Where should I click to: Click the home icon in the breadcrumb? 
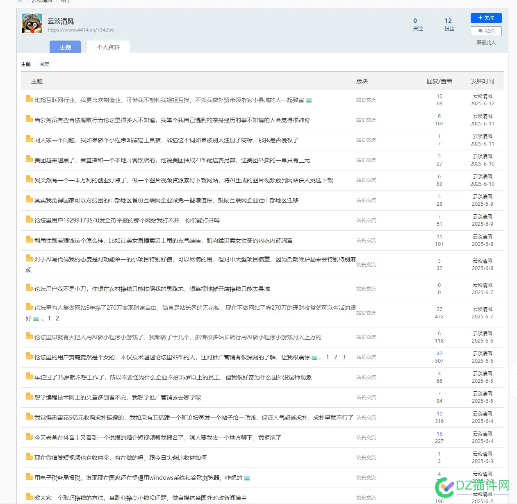tap(20, 1)
